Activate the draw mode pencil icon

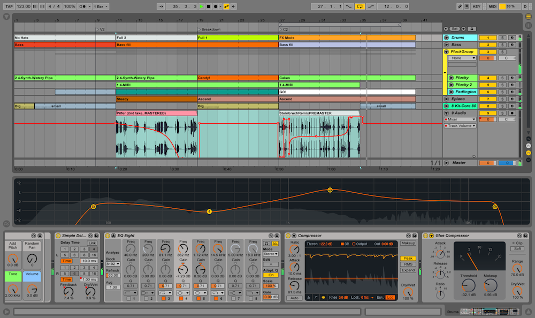point(458,6)
